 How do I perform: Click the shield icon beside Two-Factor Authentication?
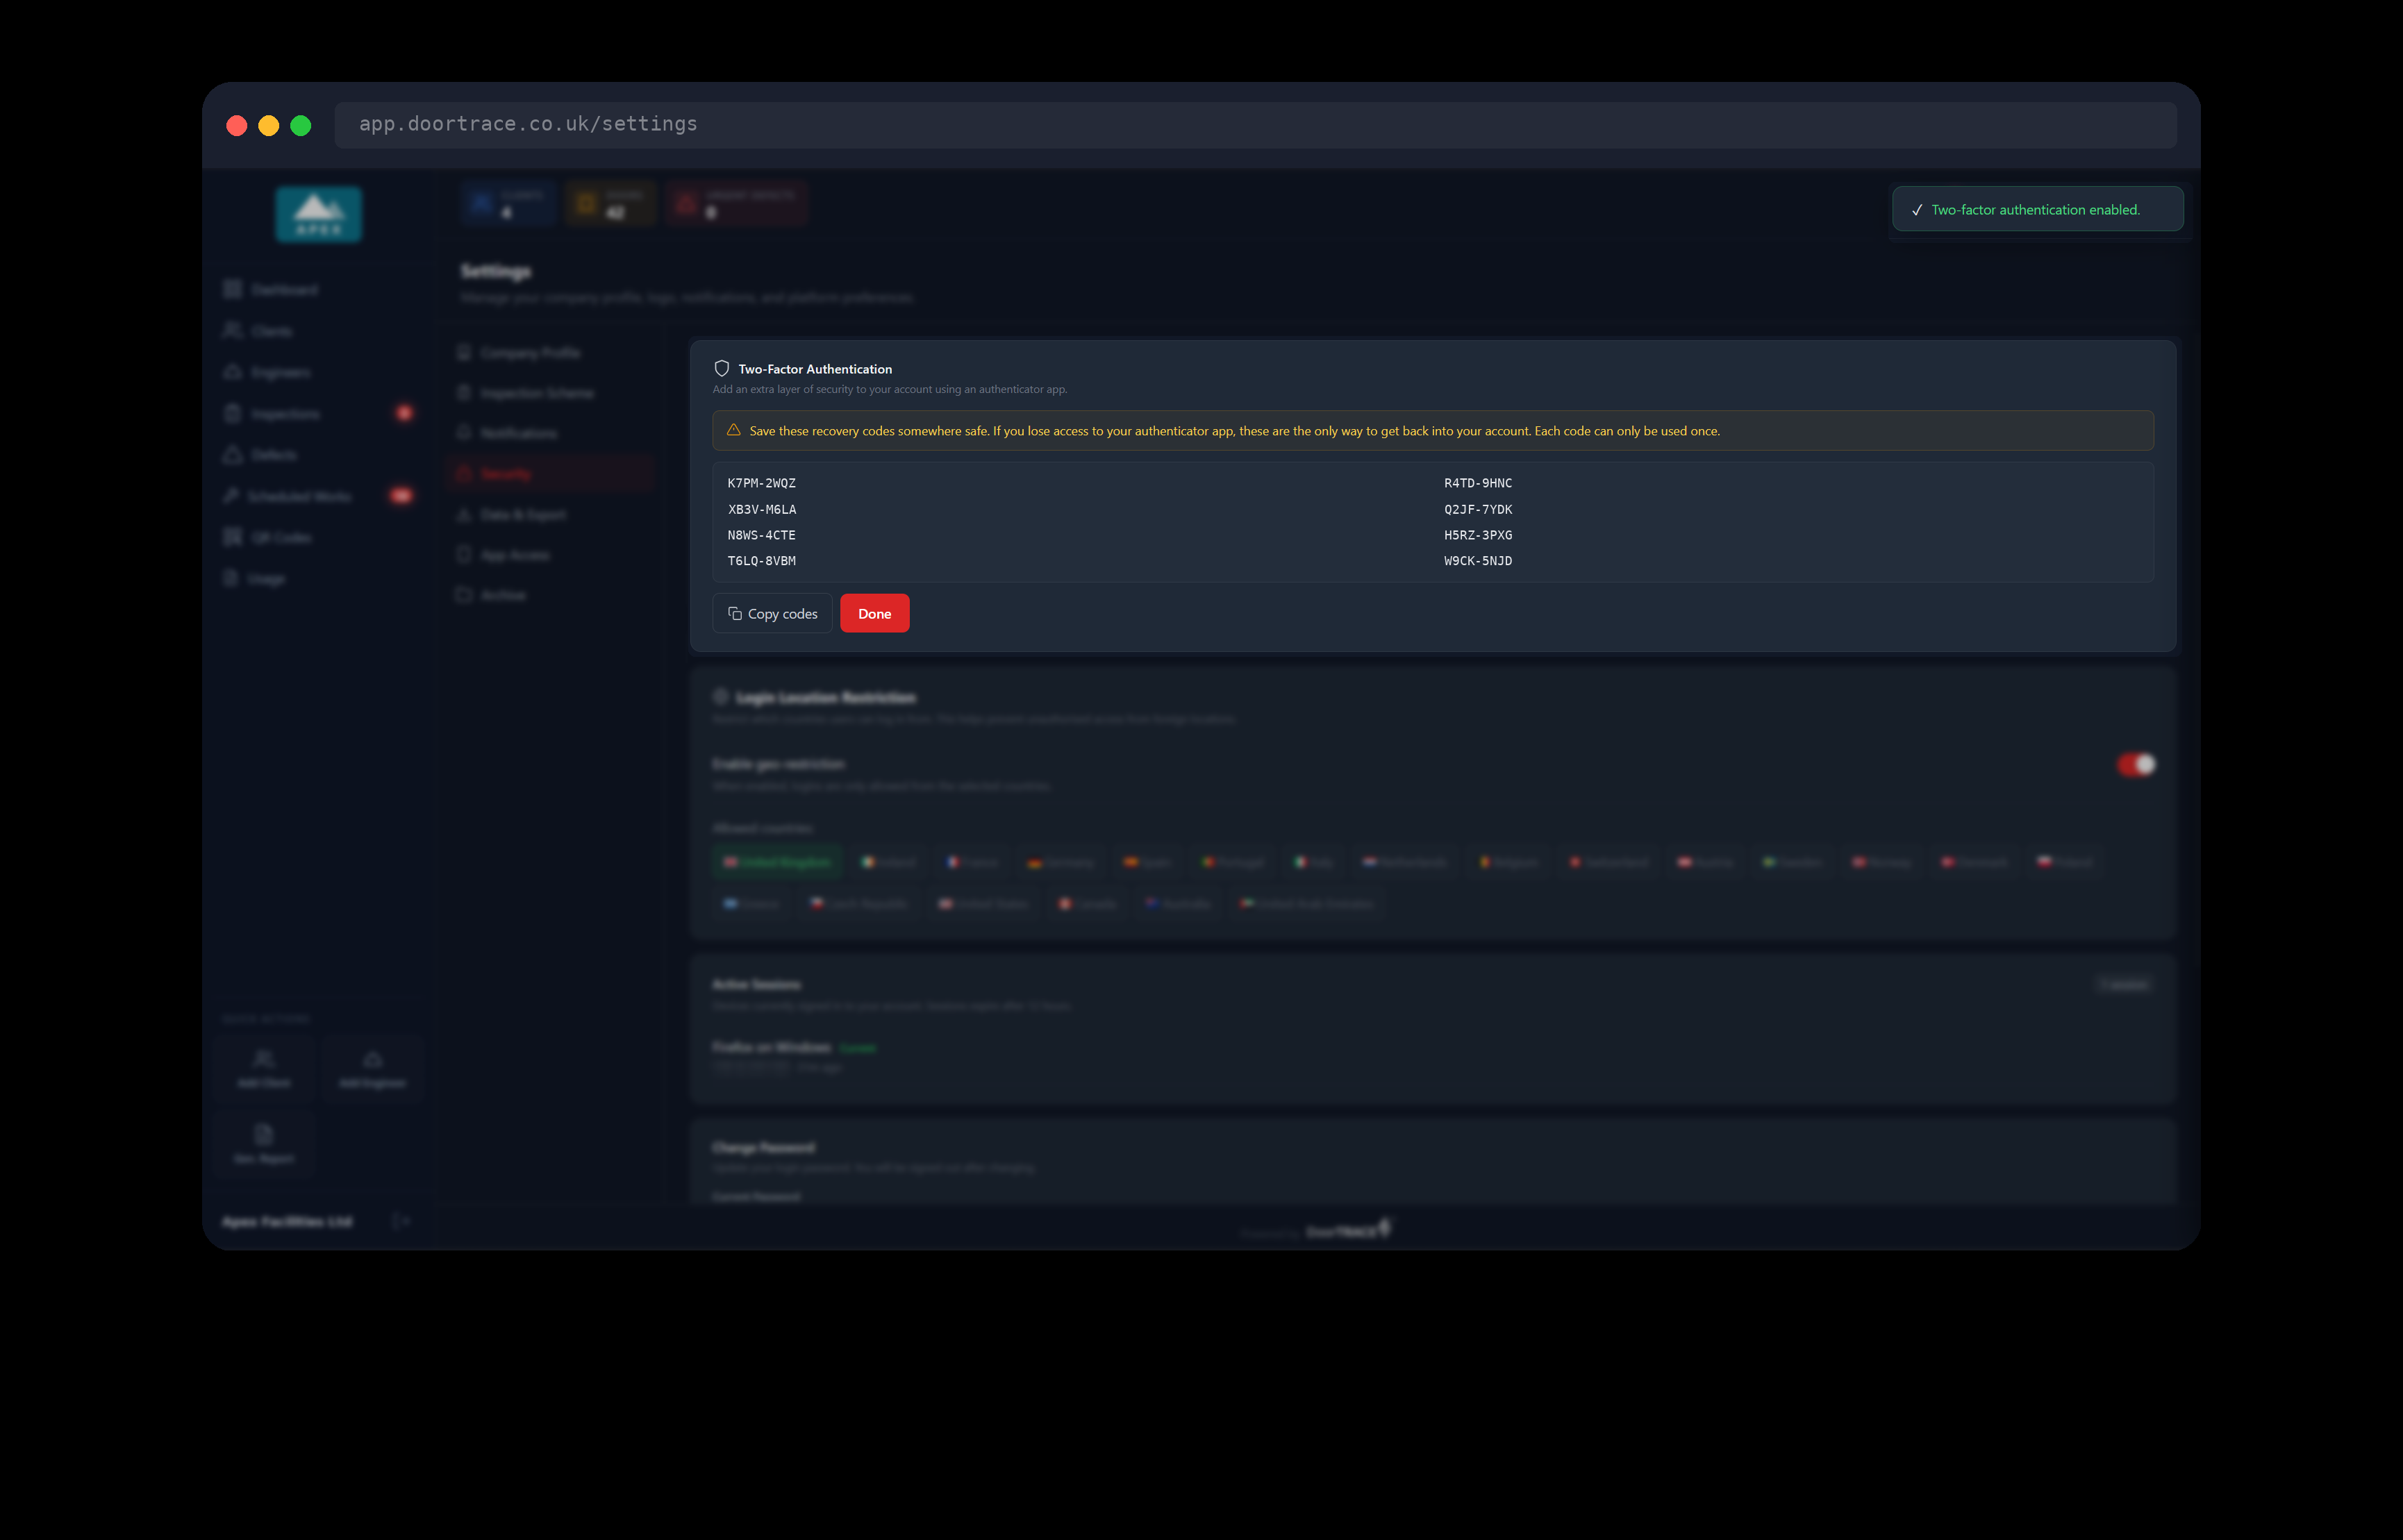721,368
